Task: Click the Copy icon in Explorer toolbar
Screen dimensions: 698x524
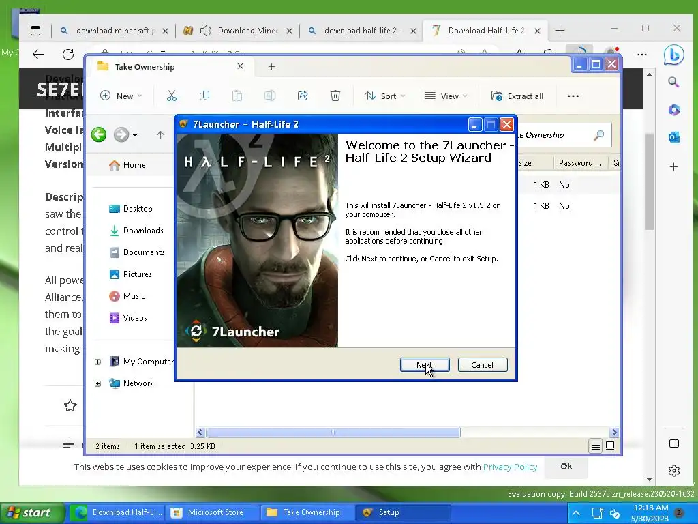Action: point(204,96)
